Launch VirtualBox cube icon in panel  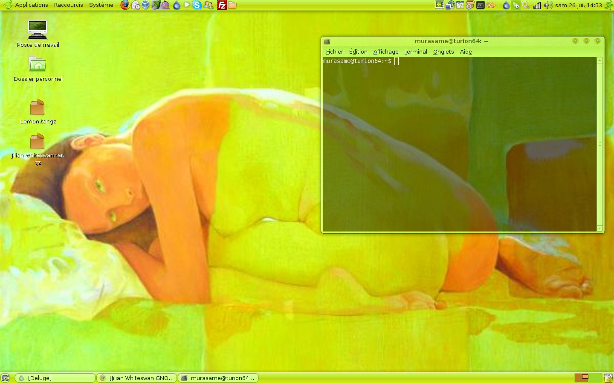click(x=145, y=5)
